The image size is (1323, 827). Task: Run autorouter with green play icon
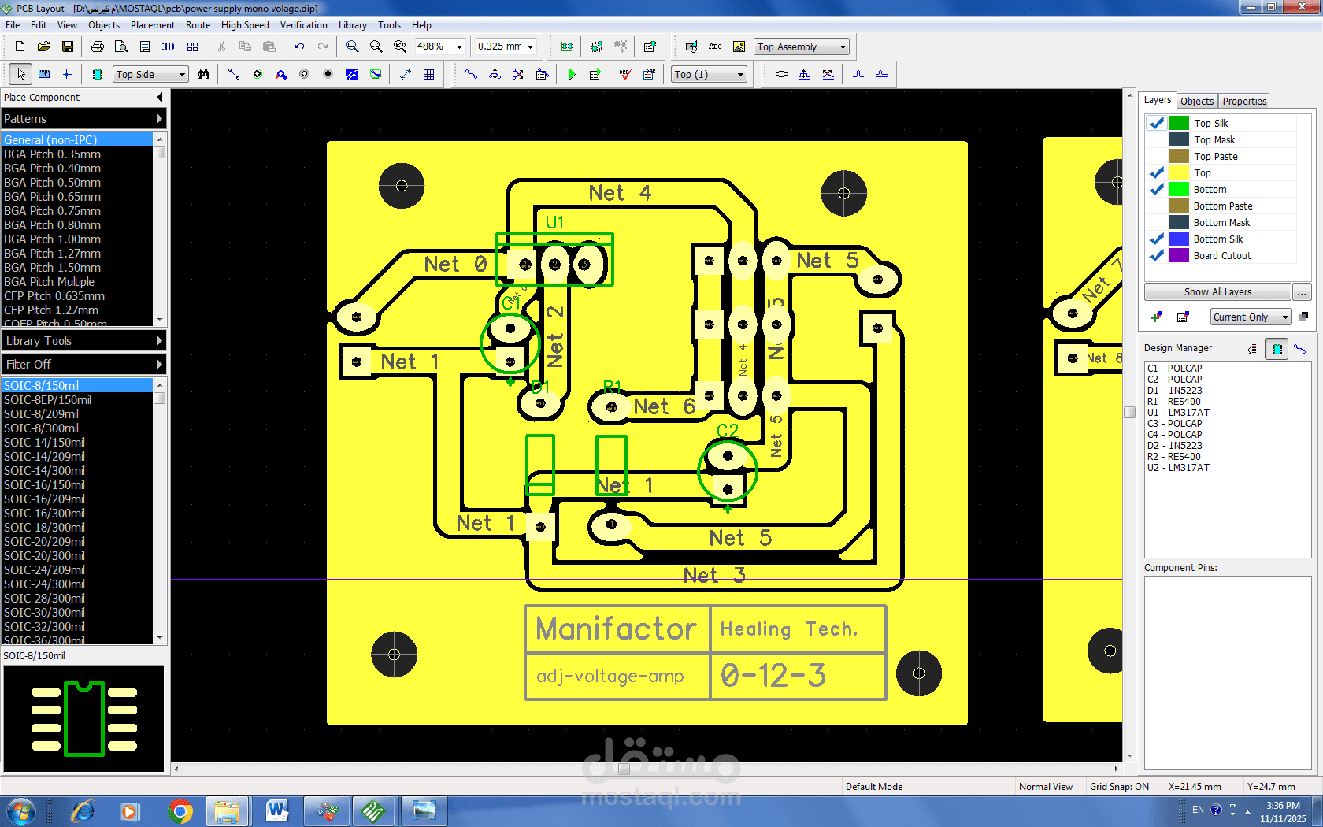[572, 74]
